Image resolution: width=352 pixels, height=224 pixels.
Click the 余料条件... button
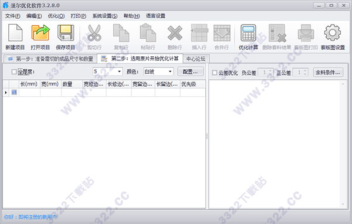pyautogui.click(x=328, y=72)
